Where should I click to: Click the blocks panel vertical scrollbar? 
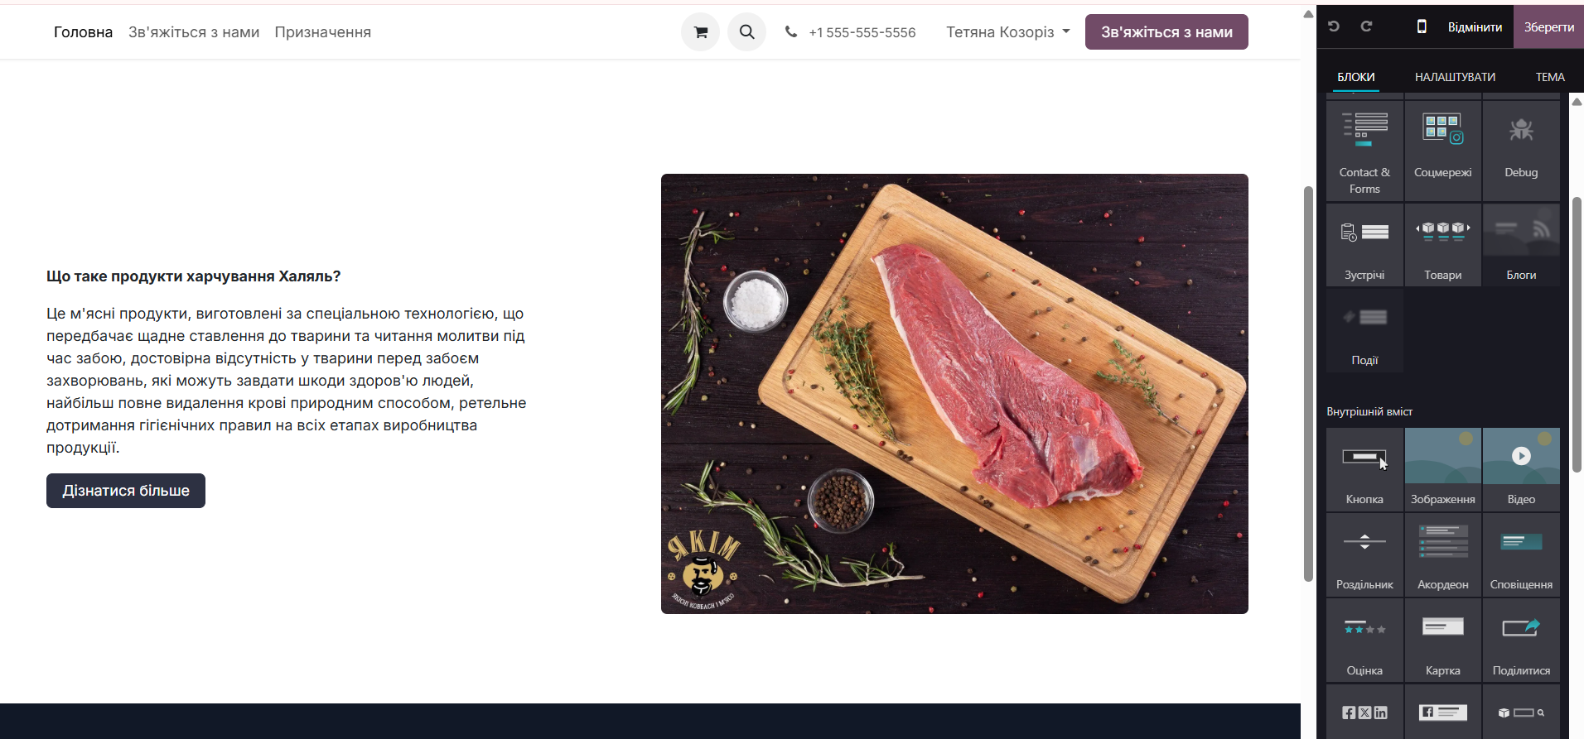1577,334
